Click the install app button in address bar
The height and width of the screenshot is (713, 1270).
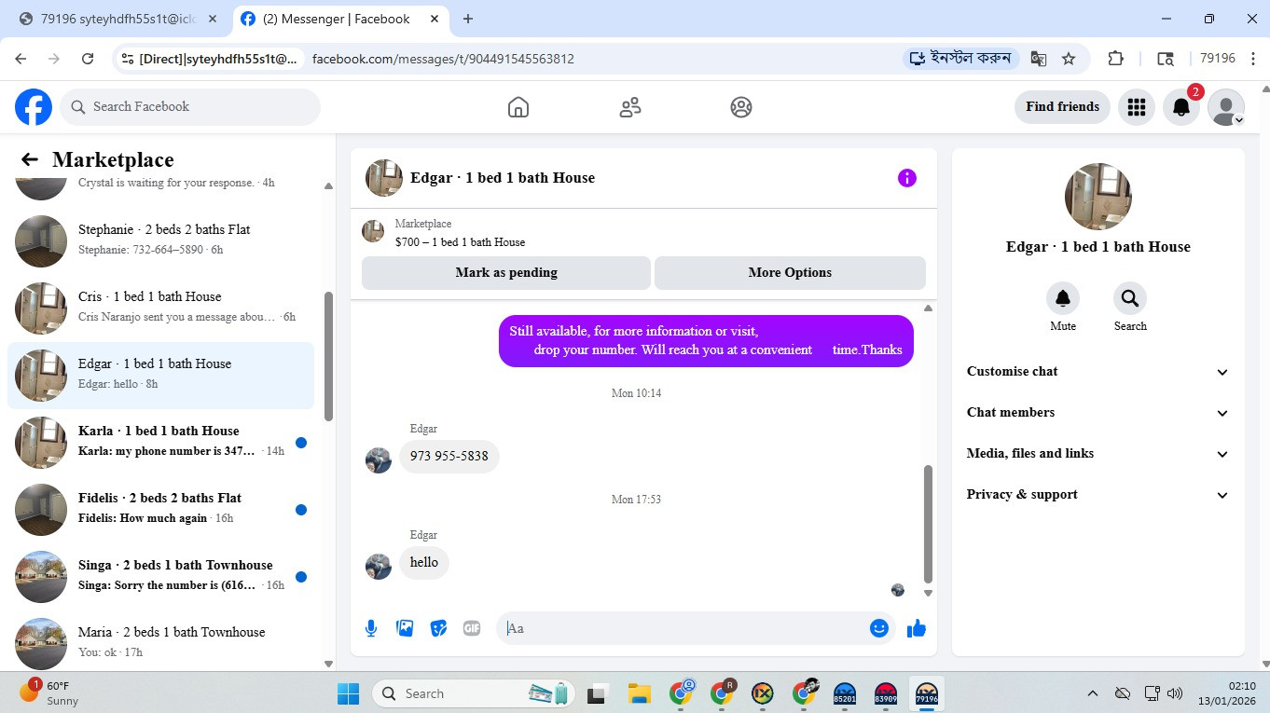click(x=961, y=59)
